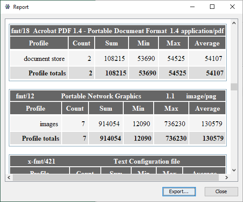The height and width of the screenshot is (202, 243).
Task: Click the Report window app icon
Action: [7, 7]
